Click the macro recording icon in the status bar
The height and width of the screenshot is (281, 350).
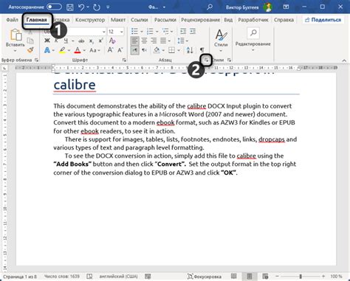click(148, 277)
